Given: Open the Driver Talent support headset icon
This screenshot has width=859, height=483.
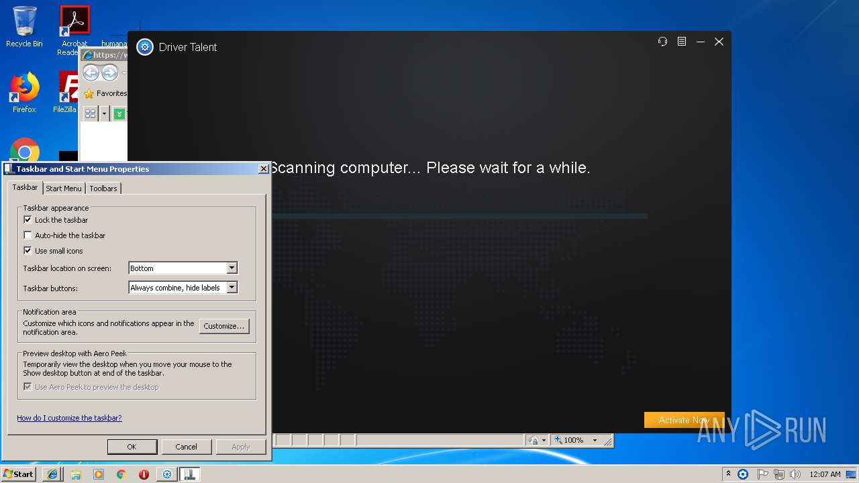Looking at the screenshot, I should tap(662, 42).
